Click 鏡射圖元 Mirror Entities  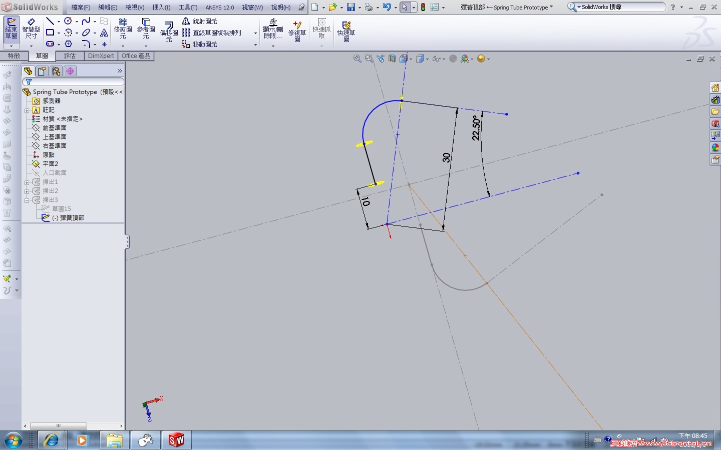pyautogui.click(x=199, y=21)
